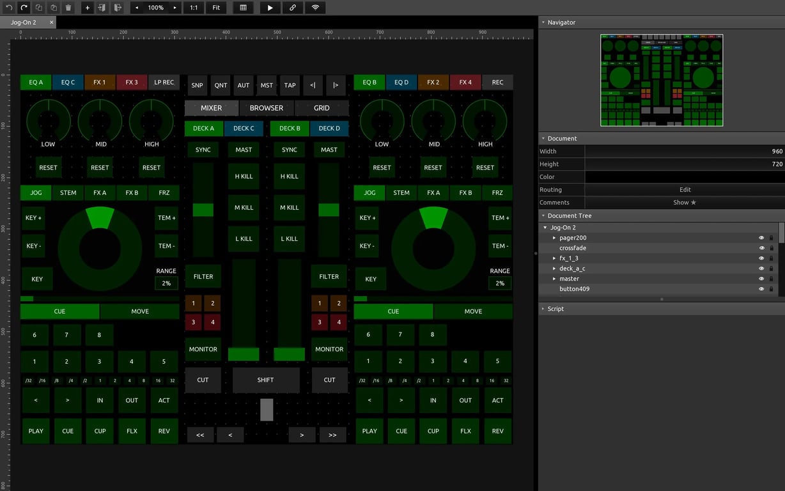Hide the pager200 layer using its eye icon
The image size is (785, 491).
pyautogui.click(x=761, y=237)
